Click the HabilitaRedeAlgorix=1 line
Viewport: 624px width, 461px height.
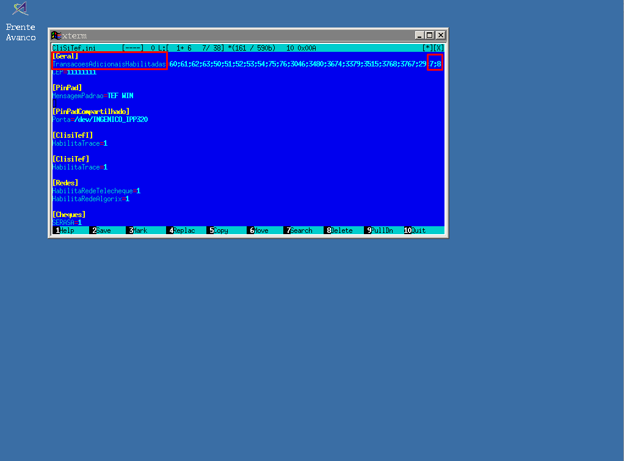(x=91, y=199)
